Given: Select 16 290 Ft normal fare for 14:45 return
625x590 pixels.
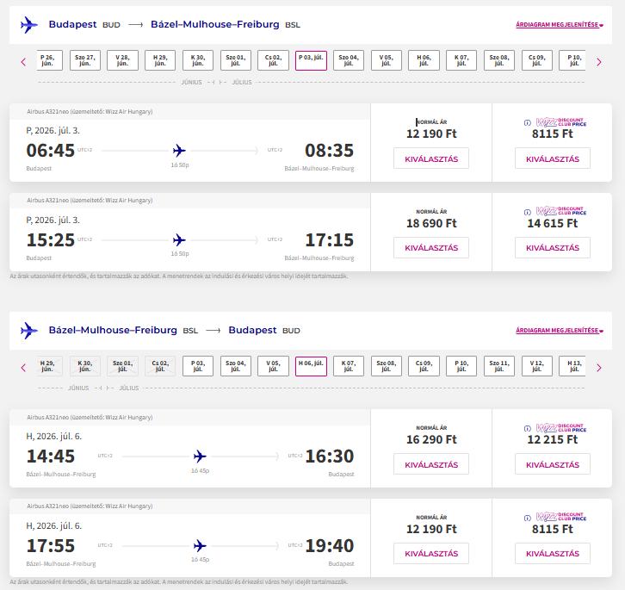Looking at the screenshot, I should (430, 464).
